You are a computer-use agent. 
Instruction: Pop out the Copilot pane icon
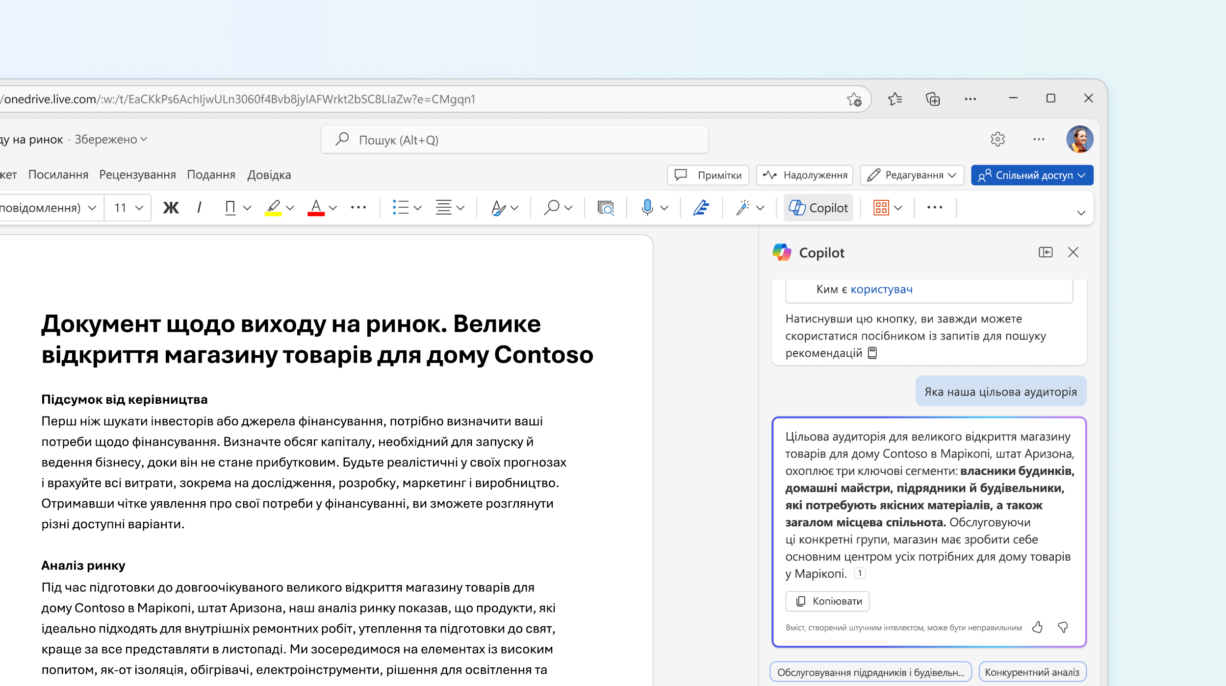1045,252
